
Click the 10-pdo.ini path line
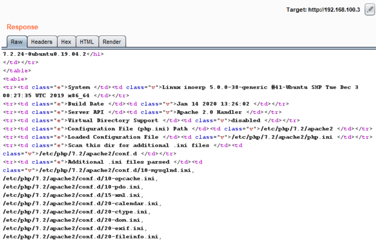[73, 187]
